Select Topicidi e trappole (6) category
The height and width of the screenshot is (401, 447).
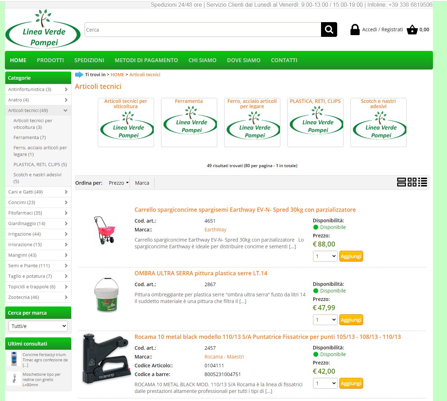[32, 287]
